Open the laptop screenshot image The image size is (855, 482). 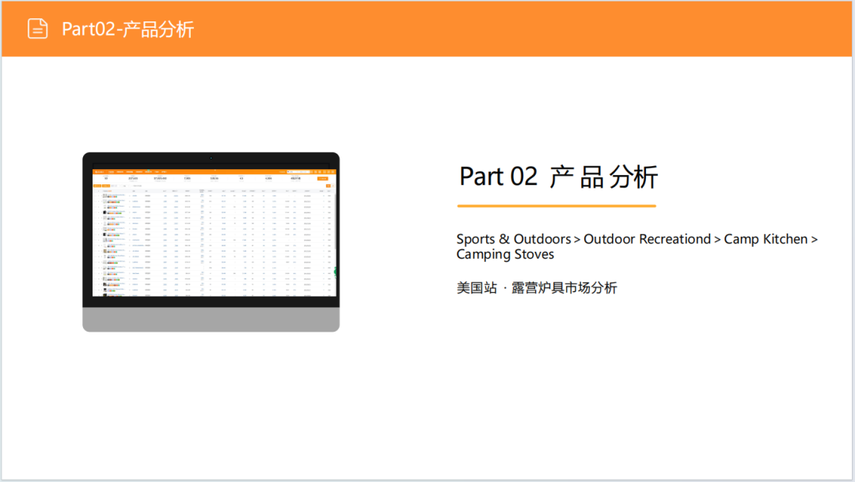[211, 241]
